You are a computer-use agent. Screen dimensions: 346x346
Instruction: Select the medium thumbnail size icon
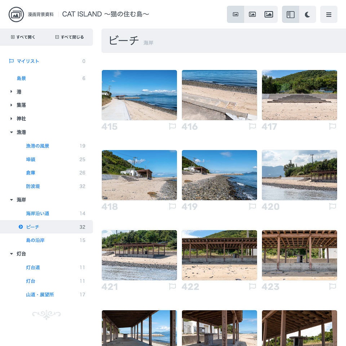(x=252, y=14)
